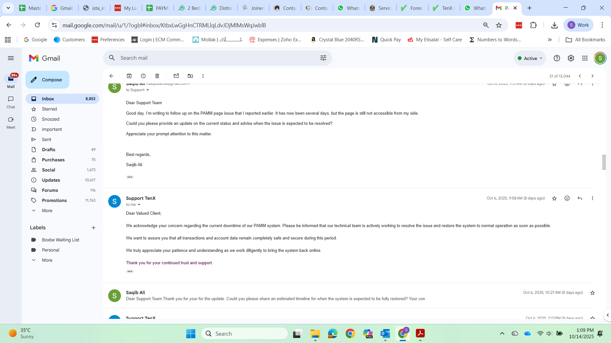This screenshot has height=343, width=611.
Task: Open search filter options in search bar
Action: pyautogui.click(x=323, y=58)
